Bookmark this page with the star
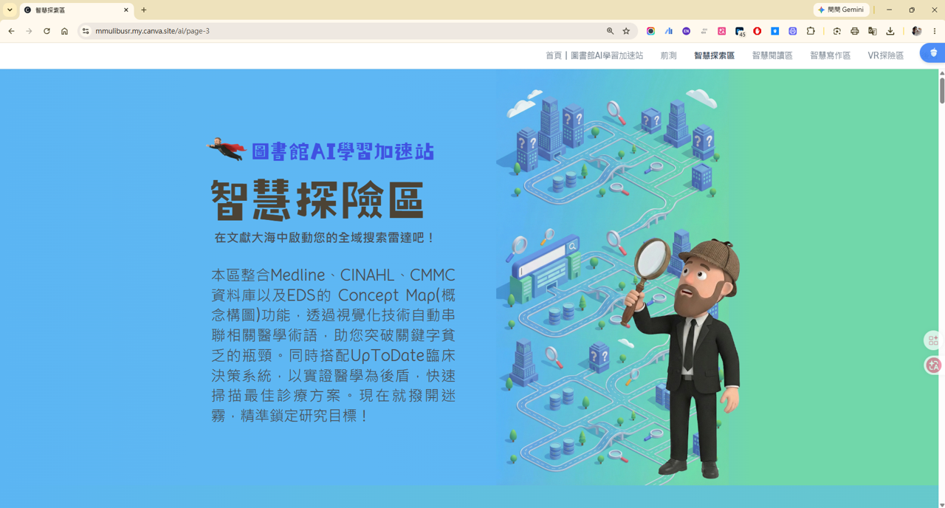This screenshot has width=945, height=508. pos(626,31)
